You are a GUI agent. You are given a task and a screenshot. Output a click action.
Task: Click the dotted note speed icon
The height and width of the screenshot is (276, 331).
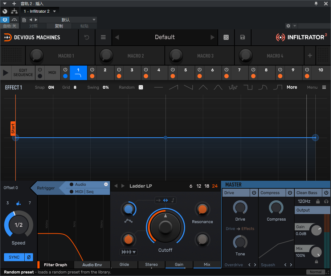click(19, 203)
